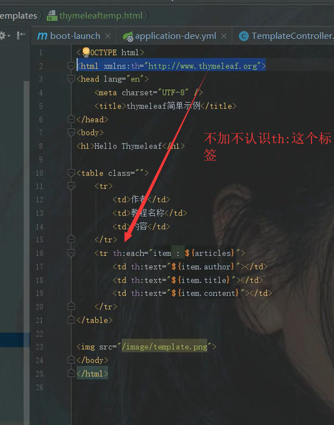Switch to the boot-launch tab

(75, 36)
